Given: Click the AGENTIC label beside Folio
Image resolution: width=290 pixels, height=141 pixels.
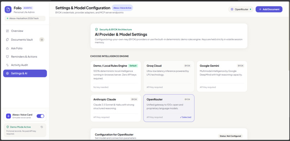Looking at the screenshot, I should tap(28, 8).
